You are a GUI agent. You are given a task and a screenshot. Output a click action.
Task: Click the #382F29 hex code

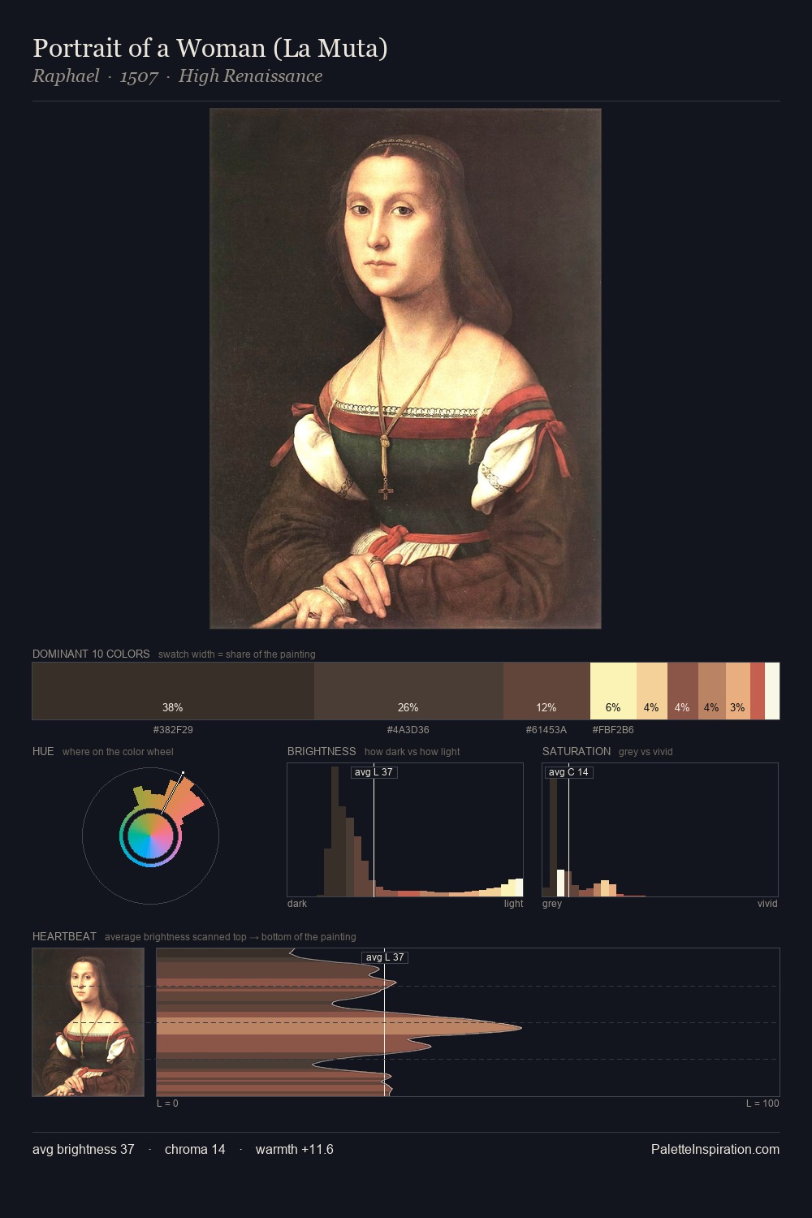[x=173, y=730]
